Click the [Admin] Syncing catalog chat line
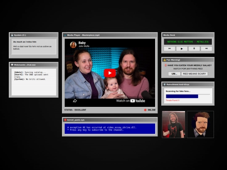Image resolution: width=227 pixels, height=170 pixels. [x=30, y=72]
